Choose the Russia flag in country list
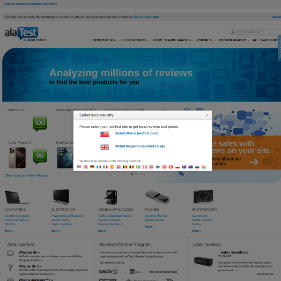This screenshot has height=281, width=281. click(x=197, y=167)
